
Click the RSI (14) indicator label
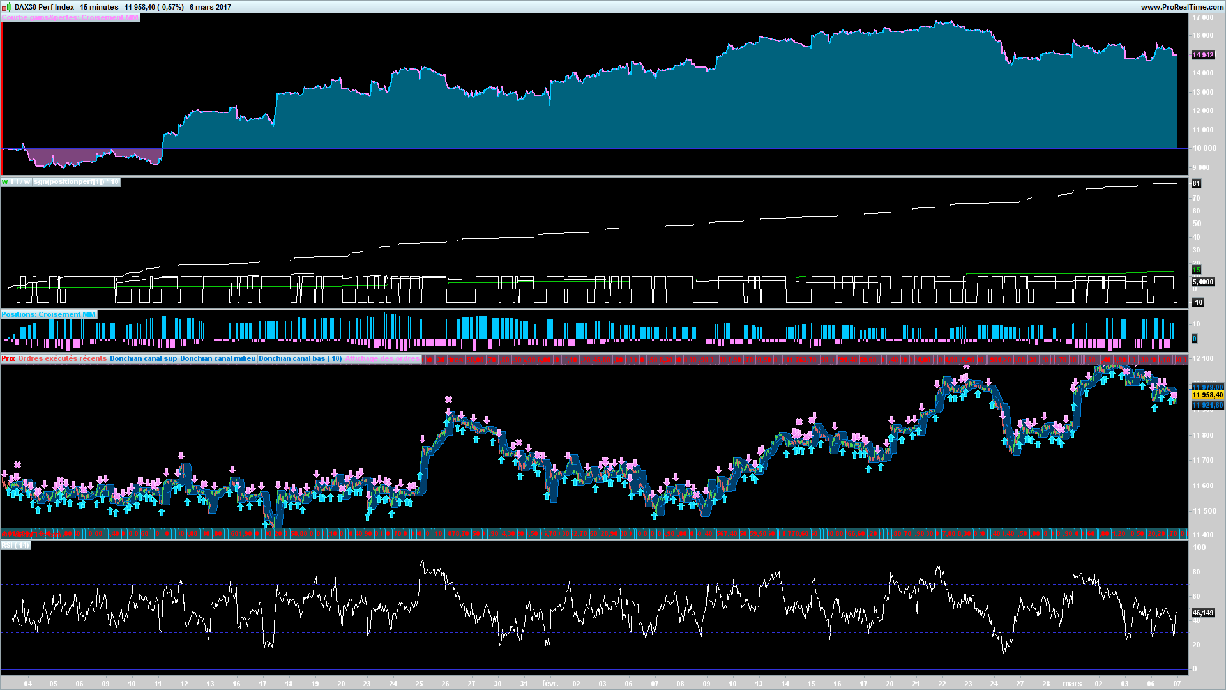click(15, 545)
